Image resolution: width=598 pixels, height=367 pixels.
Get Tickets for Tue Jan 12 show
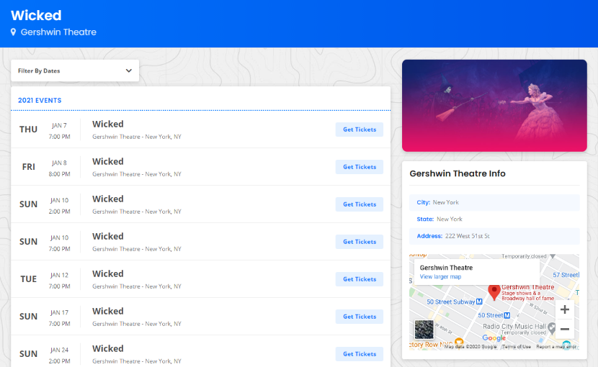pos(360,279)
